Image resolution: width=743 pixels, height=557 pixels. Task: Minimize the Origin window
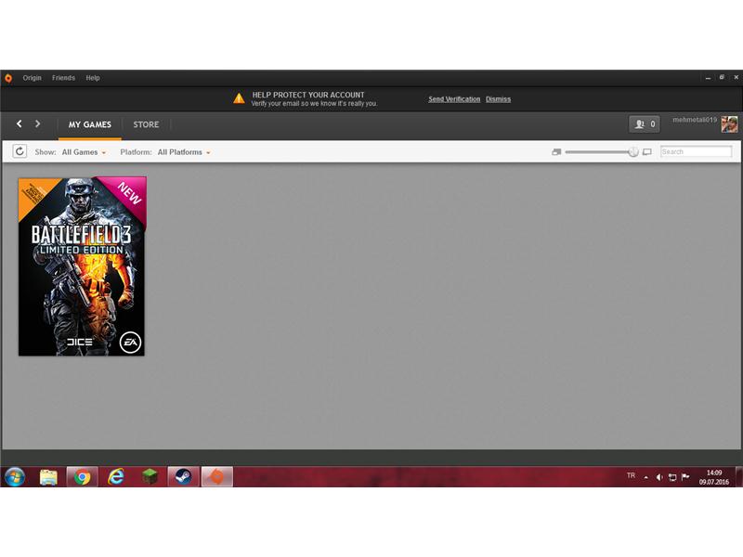(x=708, y=78)
